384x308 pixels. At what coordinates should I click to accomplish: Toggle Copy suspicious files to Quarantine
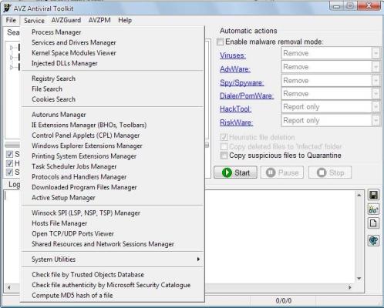(x=224, y=156)
